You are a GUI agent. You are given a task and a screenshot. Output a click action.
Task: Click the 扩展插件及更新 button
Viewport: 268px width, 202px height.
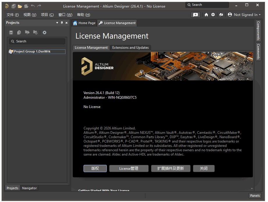tap(171, 168)
